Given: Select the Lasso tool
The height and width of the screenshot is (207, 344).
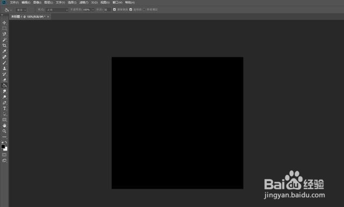Looking at the screenshot, I should [4, 34].
